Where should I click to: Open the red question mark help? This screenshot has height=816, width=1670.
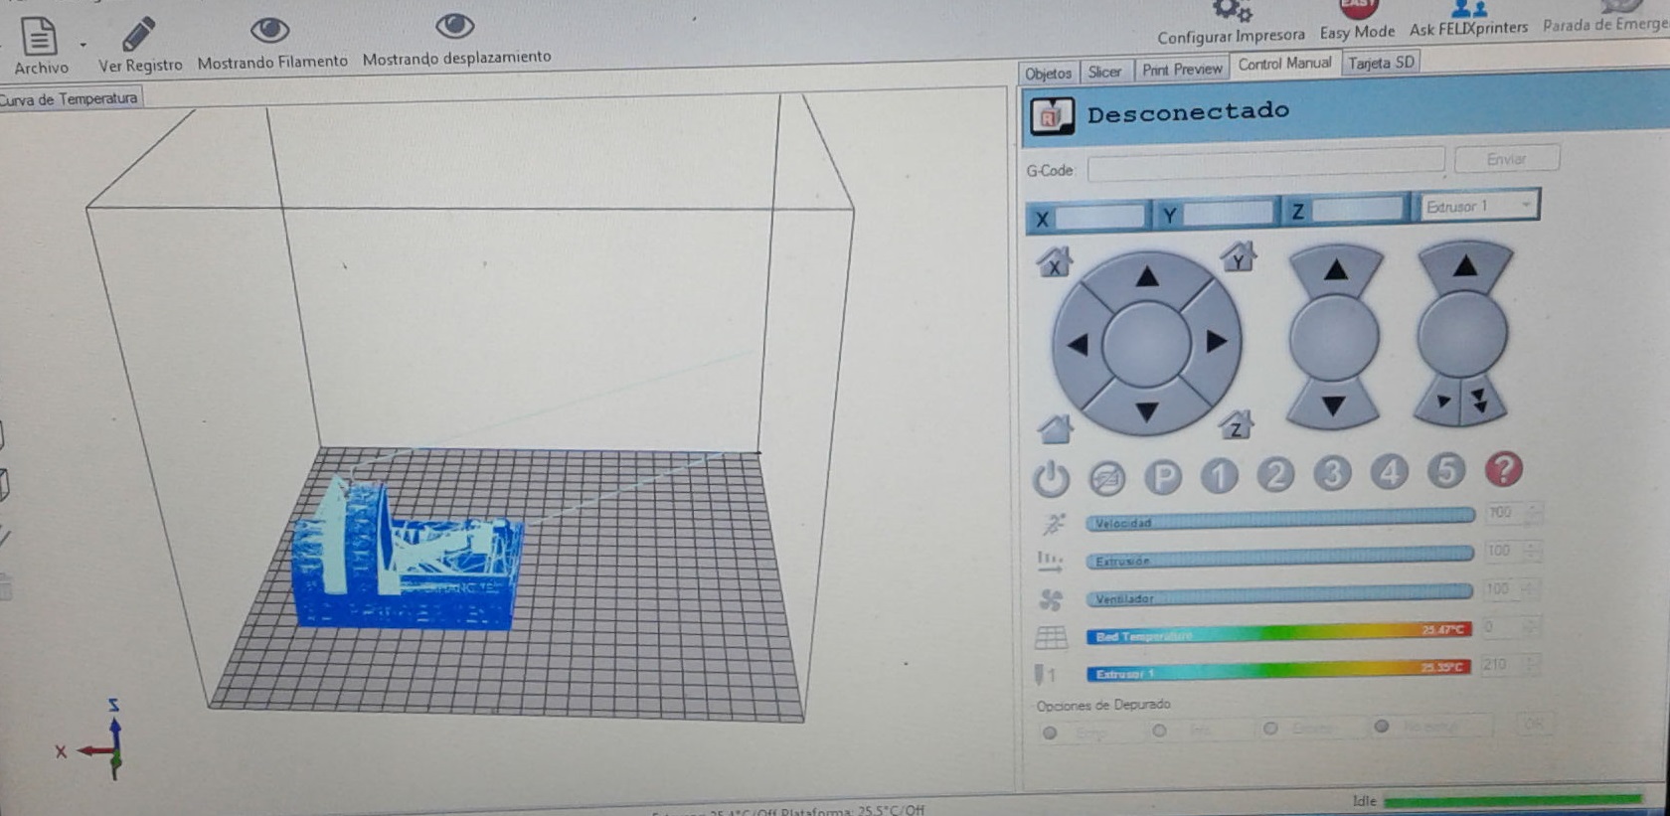(1504, 468)
